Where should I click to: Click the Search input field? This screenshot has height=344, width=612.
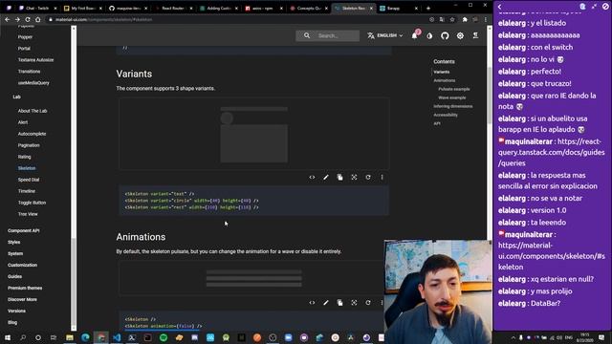pos(327,35)
